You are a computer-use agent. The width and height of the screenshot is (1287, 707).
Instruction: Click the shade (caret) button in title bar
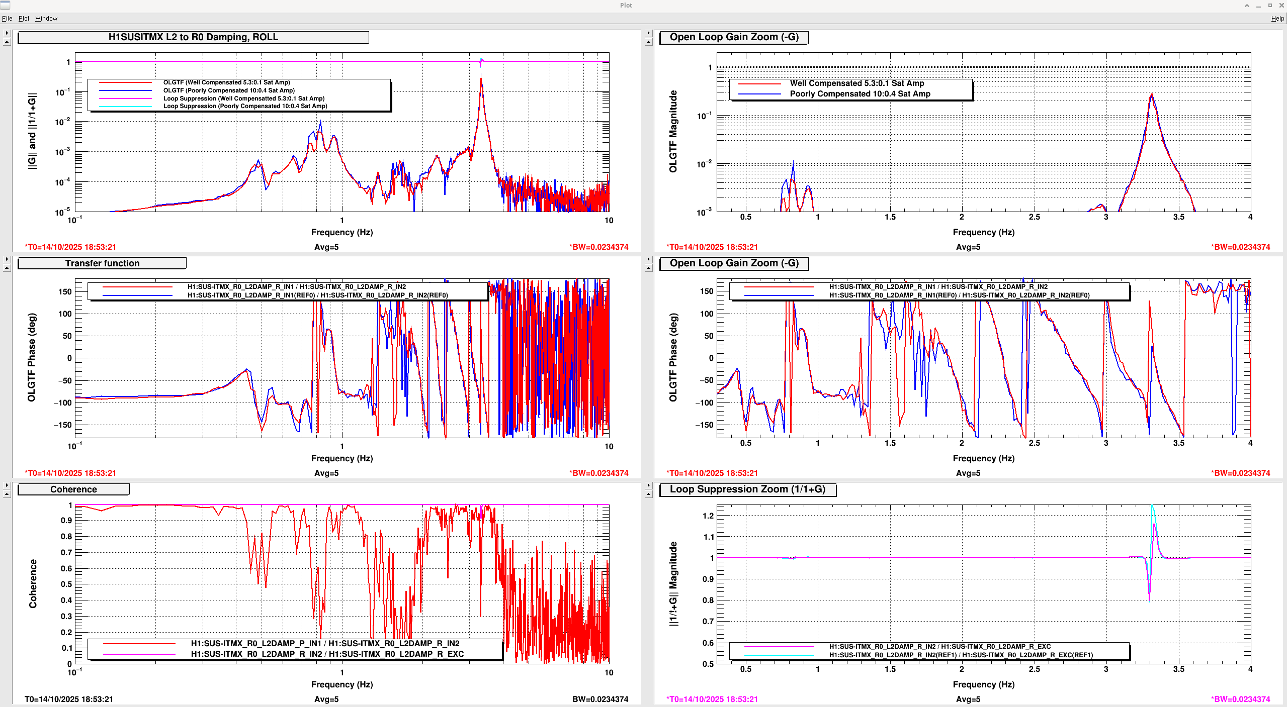click(1247, 6)
